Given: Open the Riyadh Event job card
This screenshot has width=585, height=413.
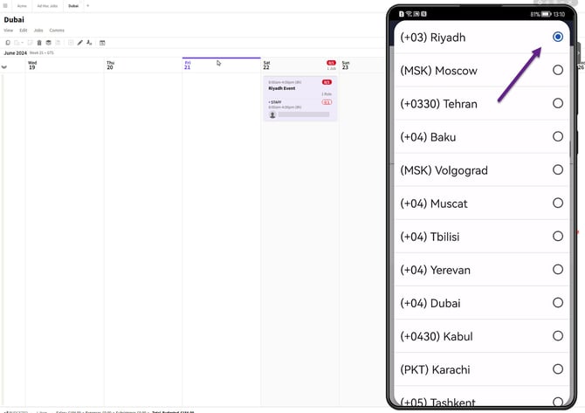Looking at the screenshot, I should click(300, 99).
